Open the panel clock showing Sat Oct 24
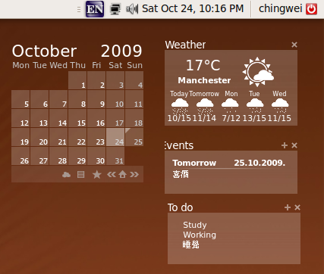The image size is (324, 274). pos(193,8)
